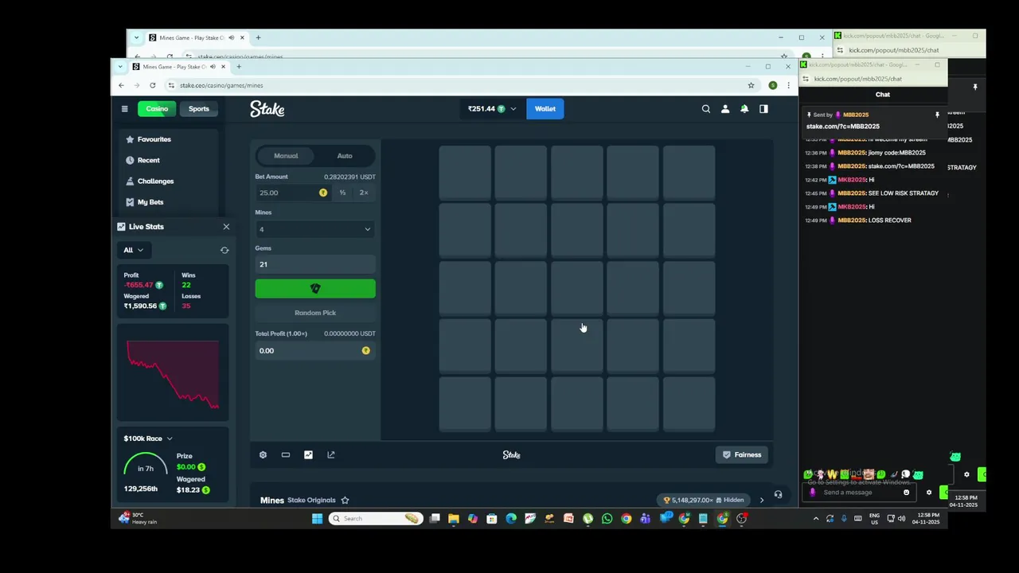The height and width of the screenshot is (573, 1019).
Task: Bookmark the stake.ceo page with star
Action: pyautogui.click(x=751, y=85)
